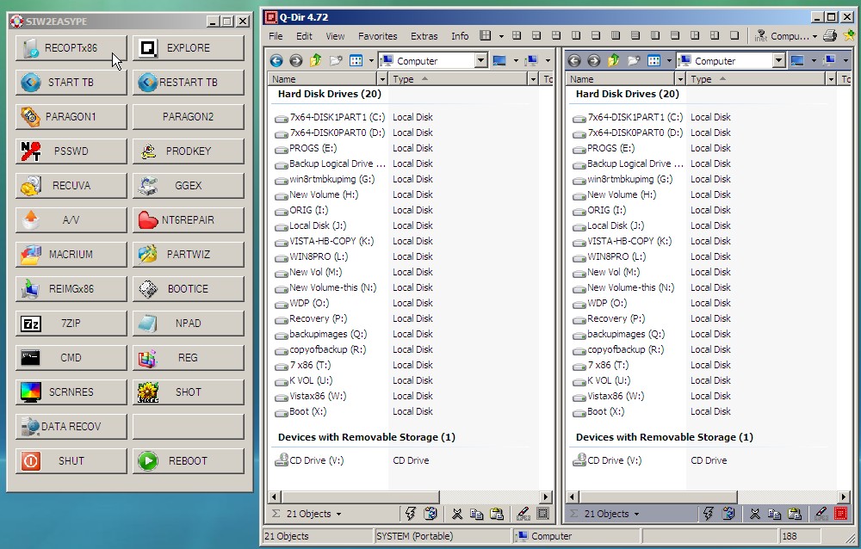The width and height of the screenshot is (861, 549).
Task: Open the Info menu
Action: (460, 36)
